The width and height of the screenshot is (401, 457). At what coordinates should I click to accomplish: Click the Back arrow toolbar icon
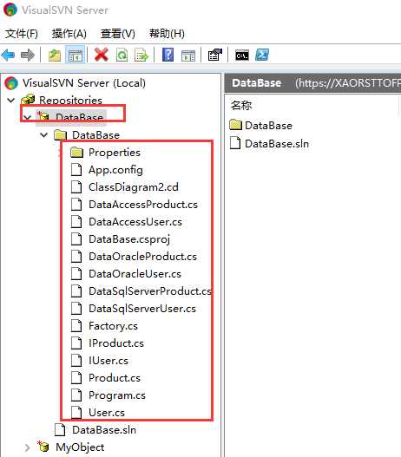tap(8, 55)
